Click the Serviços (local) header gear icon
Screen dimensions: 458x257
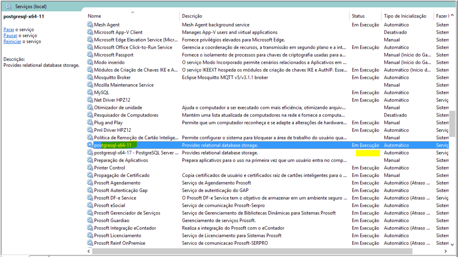click(9, 6)
